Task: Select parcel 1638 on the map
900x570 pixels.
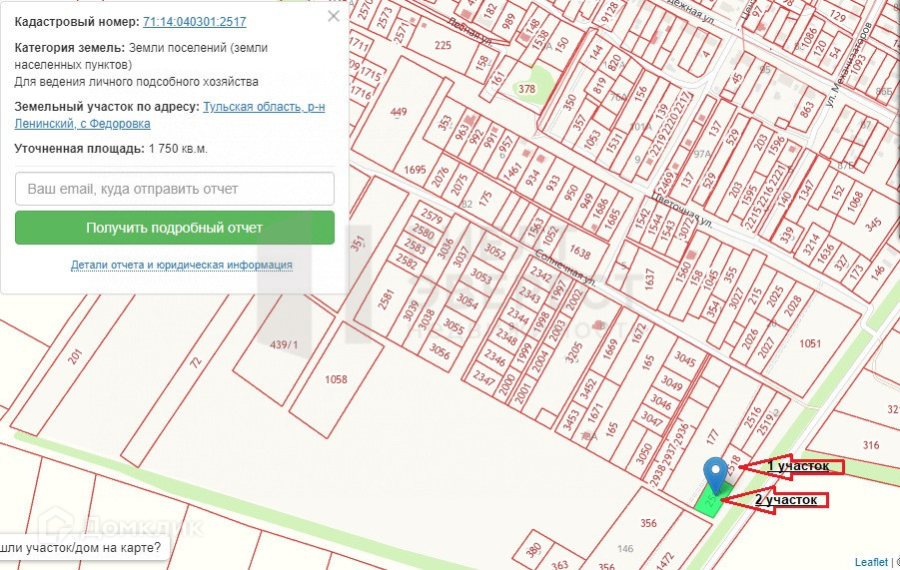Action: point(579,252)
